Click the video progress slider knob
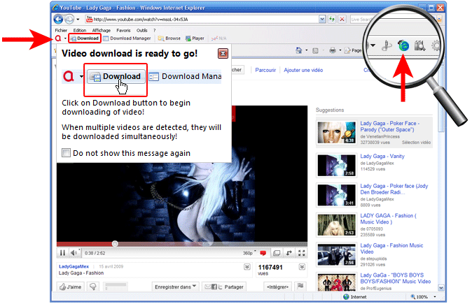Viewport: 472px width, 304px height. 115,244
